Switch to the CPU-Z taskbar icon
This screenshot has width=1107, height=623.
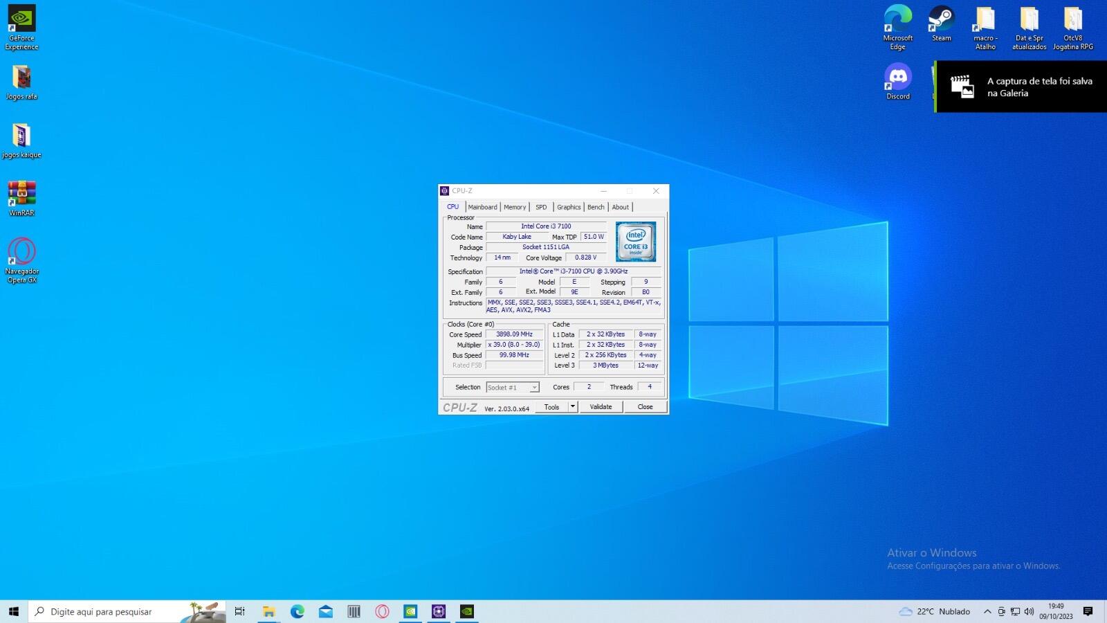click(439, 611)
